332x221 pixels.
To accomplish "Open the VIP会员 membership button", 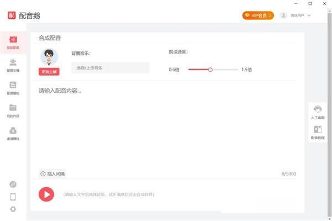I will pyautogui.click(x=258, y=15).
